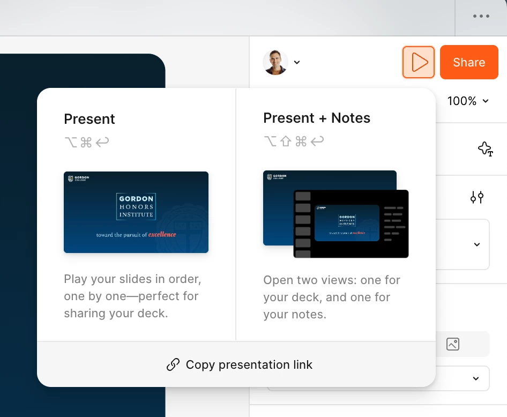Screen dimensions: 507x417
Task: Click the orange play present button
Action: [418, 62]
